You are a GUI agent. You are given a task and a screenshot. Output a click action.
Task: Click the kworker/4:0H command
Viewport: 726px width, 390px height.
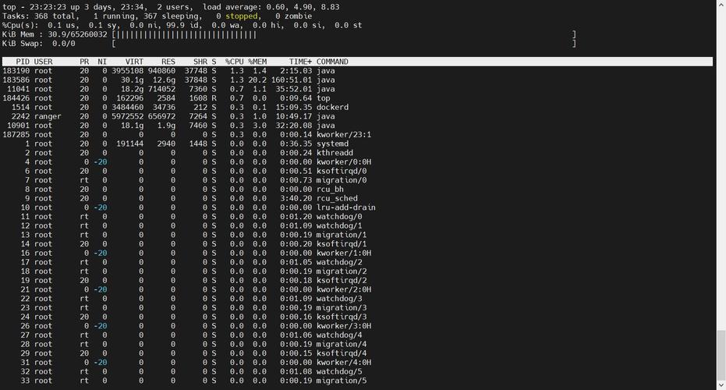coord(344,362)
